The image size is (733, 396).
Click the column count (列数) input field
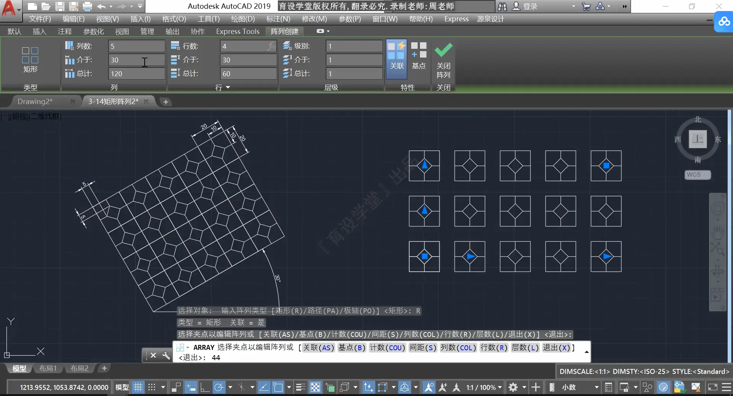pyautogui.click(x=136, y=46)
